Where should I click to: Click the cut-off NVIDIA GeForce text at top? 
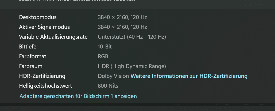78,1
